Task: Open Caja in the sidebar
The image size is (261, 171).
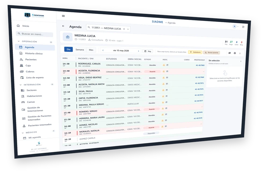Action: click(28, 65)
